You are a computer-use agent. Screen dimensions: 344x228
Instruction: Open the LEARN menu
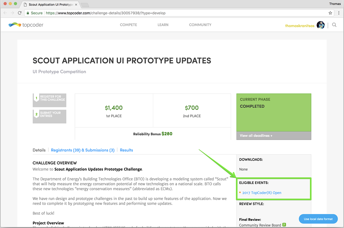163,25
